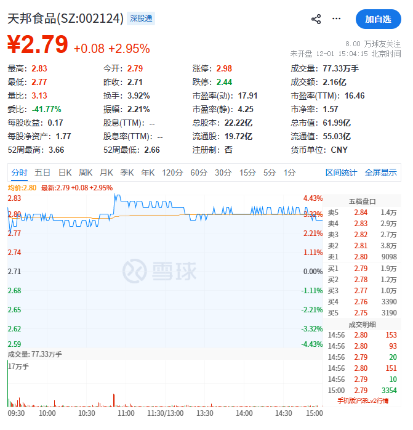Viewport: 413px width, 430px height.
Task: Click the 14:00 time axis label
Action: coord(244,413)
